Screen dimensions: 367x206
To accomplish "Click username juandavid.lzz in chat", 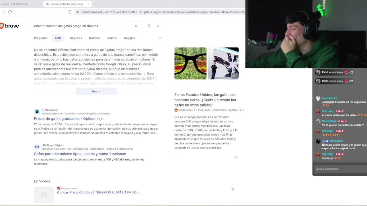I will tap(329, 98).
